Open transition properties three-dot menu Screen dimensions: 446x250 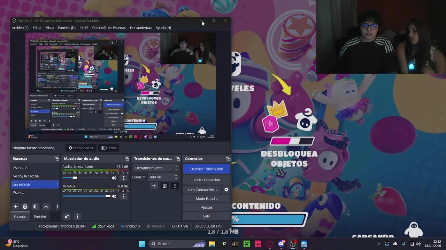pyautogui.click(x=175, y=186)
